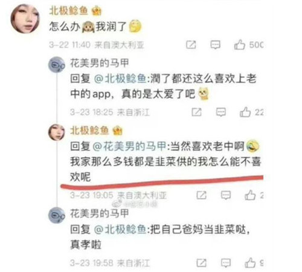View the large 北极鲶鱼 profile avatar

[x=25, y=19]
